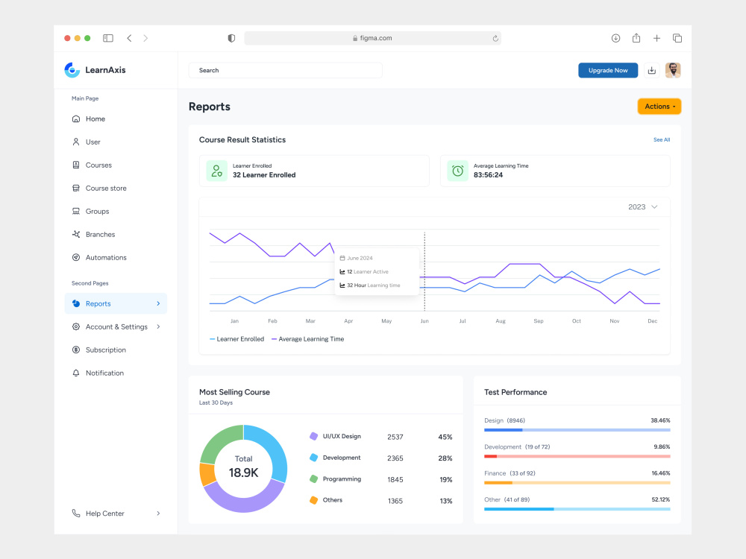Click the User sidebar icon
This screenshot has height=559, width=746.
(x=75, y=142)
